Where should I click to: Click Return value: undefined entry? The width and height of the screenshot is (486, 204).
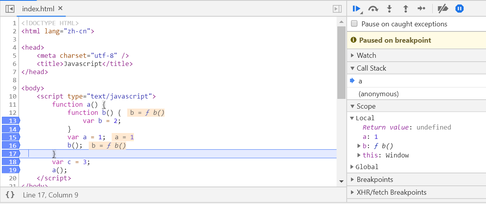407,128
